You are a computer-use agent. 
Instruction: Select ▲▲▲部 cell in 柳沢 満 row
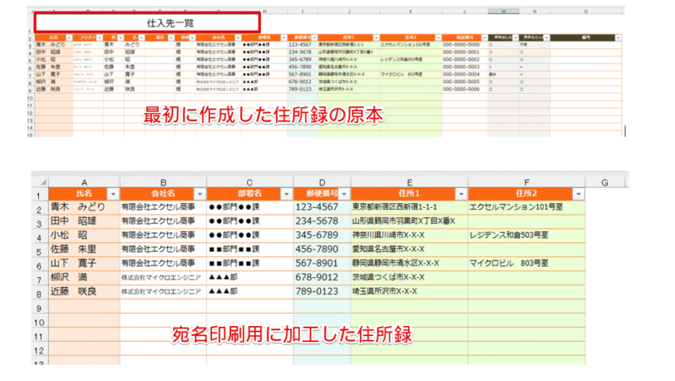[x=249, y=278]
